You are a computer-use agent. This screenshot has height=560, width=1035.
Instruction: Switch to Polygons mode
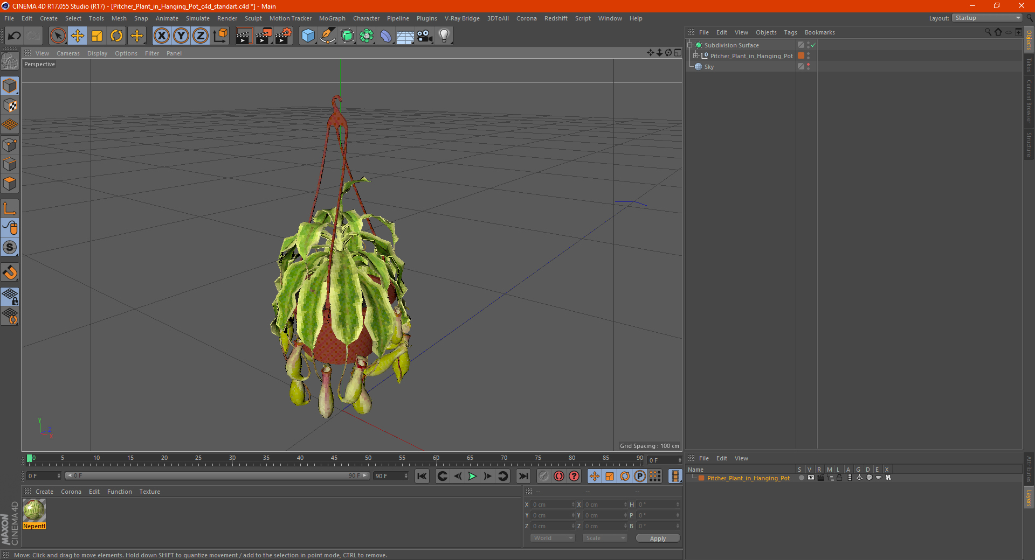coord(10,184)
